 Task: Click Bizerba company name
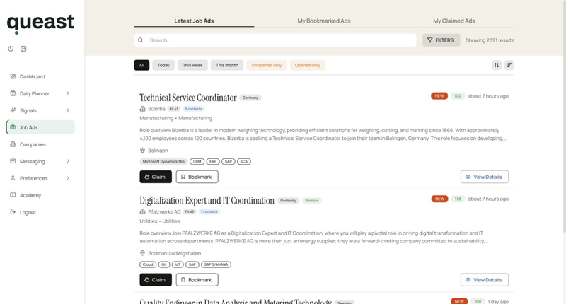[x=156, y=109]
